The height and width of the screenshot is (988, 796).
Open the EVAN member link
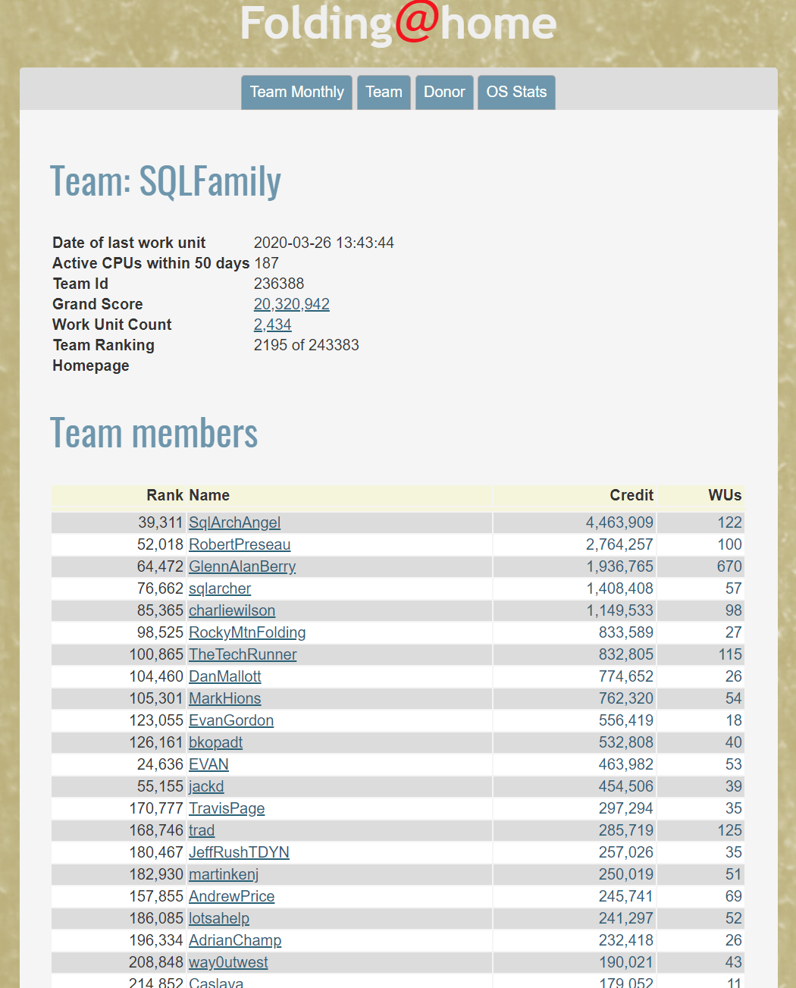pyautogui.click(x=209, y=764)
